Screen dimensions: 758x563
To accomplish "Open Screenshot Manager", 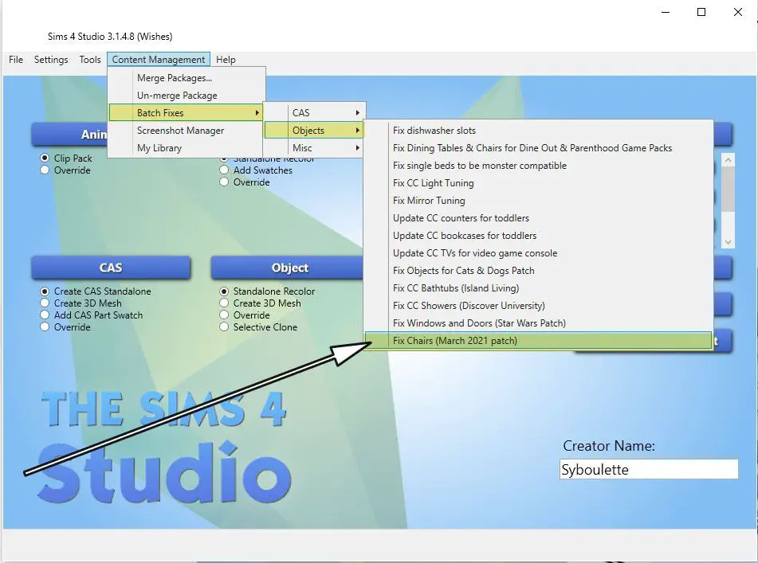I will coord(187,131).
